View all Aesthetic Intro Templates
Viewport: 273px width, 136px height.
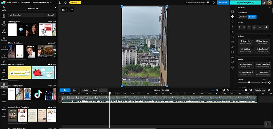pos(52,107)
